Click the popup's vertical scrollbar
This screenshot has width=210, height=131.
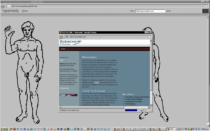pyautogui.click(x=151, y=79)
